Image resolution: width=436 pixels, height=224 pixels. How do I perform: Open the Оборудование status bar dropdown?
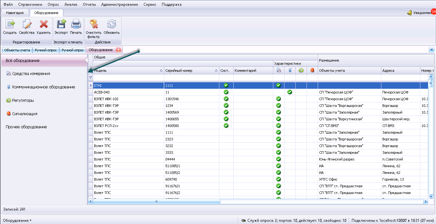pos(17,220)
